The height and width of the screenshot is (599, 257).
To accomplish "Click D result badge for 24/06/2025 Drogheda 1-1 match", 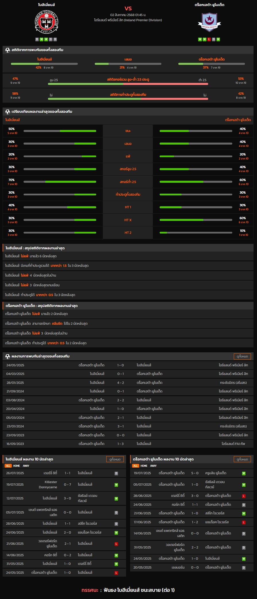I will 244,505.
